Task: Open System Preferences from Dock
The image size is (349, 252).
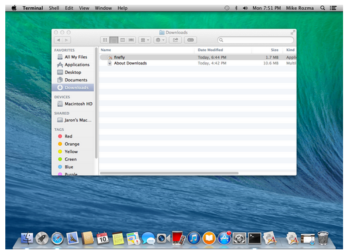Action: (x=240, y=239)
